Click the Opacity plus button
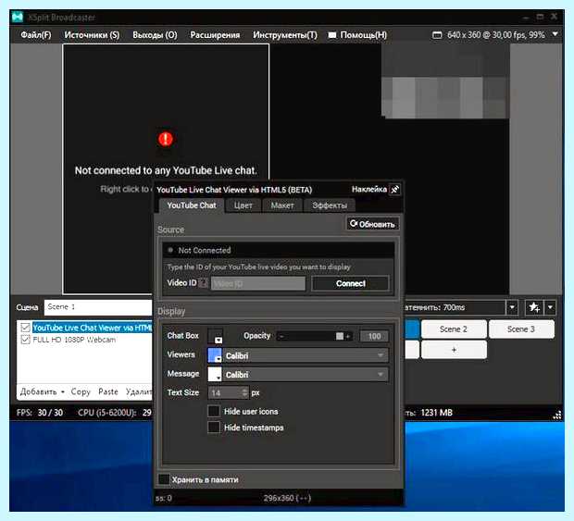 click(348, 336)
